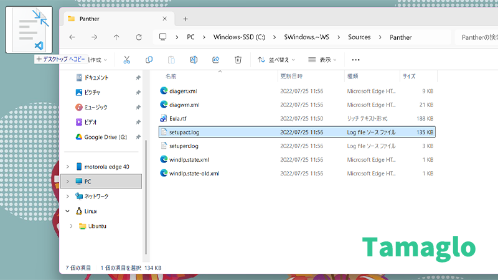This screenshot has width=498, height=280.
Task: Click the Share icon in toolbar
Action: point(216,60)
